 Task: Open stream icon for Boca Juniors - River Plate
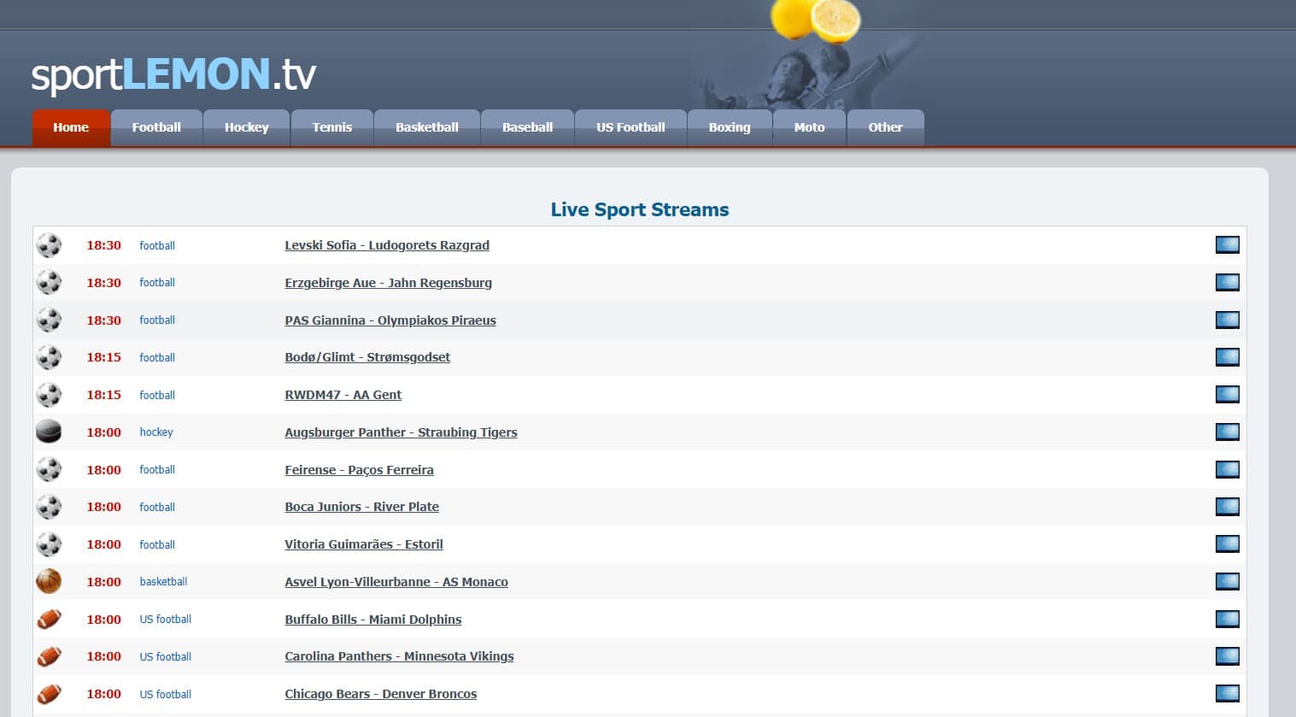click(1227, 507)
